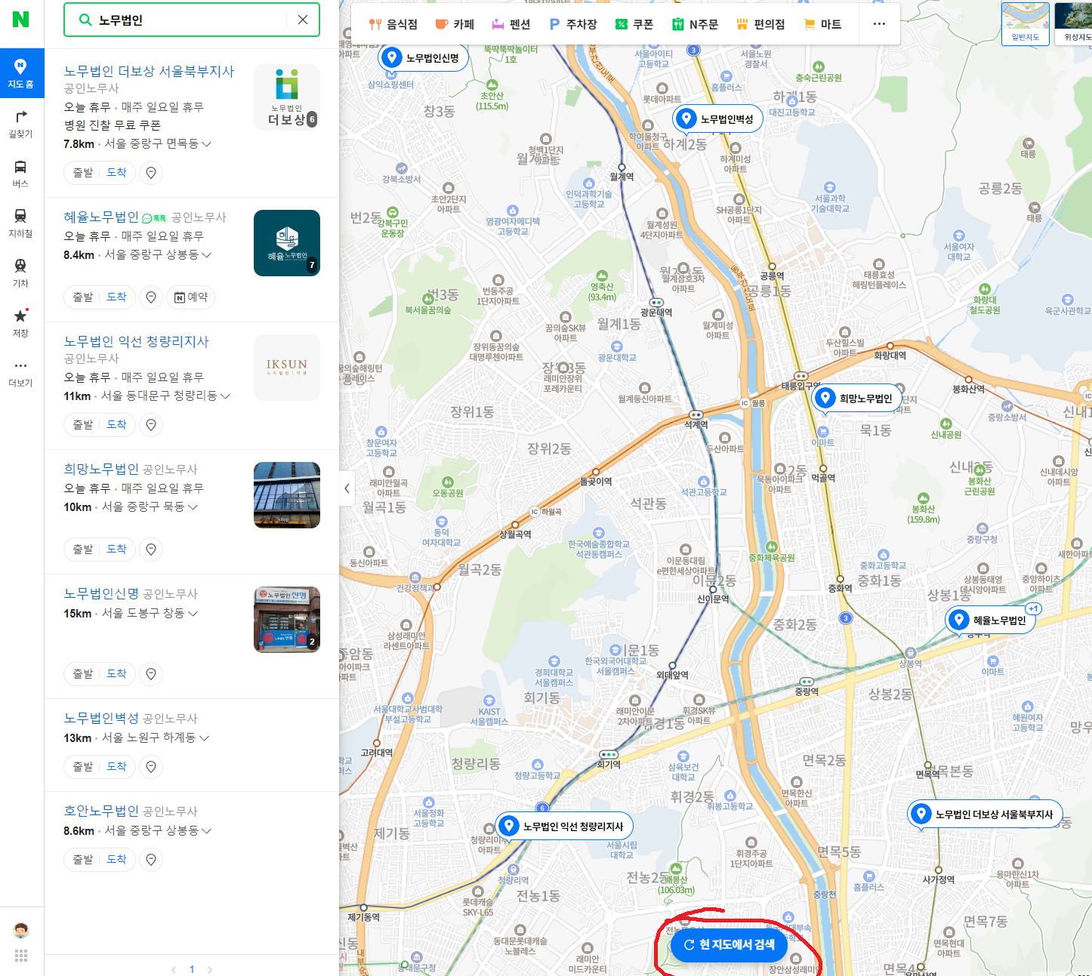Open 더보상 logo thumbnail
1092x976 pixels.
(287, 97)
